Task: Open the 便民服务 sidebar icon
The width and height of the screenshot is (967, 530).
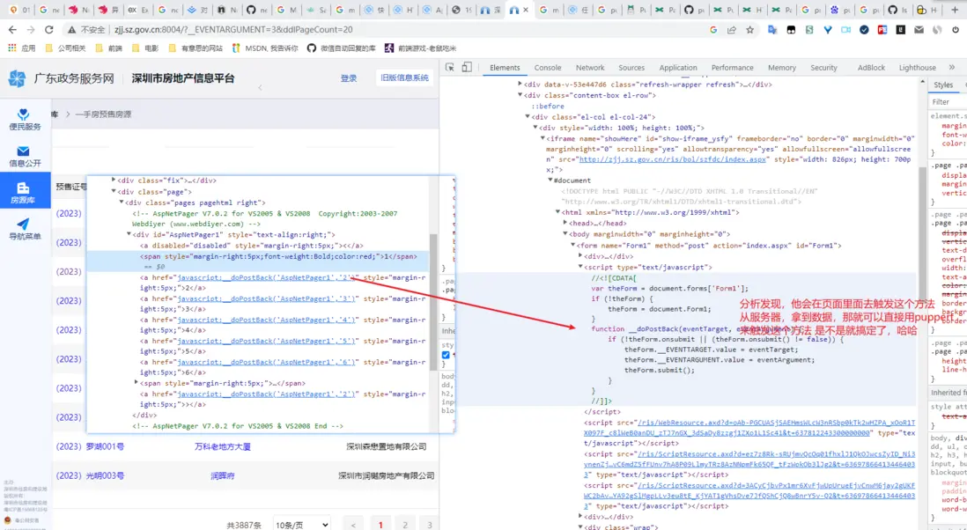Action: pos(25,119)
